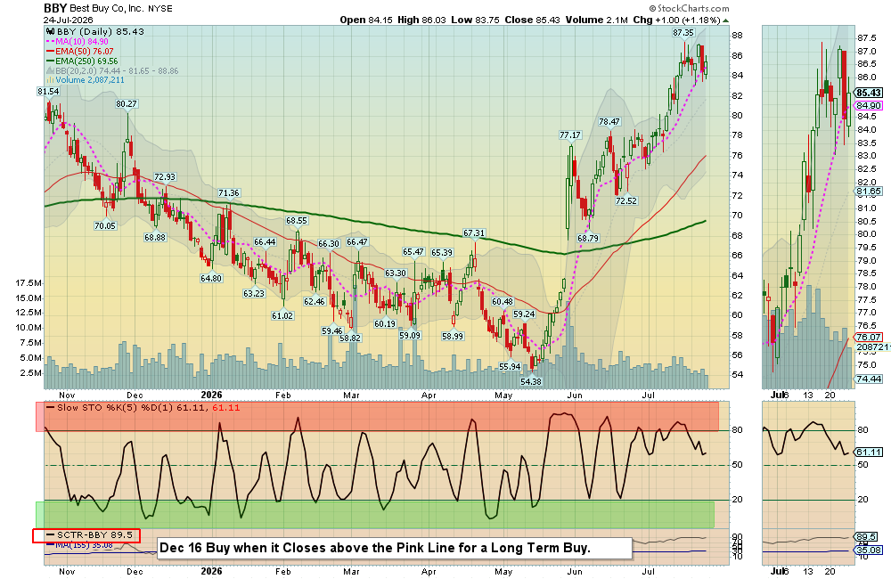Image resolution: width=891 pixels, height=579 pixels.
Task: Click the 81.65 tag in zoom panel
Action: 869,192
